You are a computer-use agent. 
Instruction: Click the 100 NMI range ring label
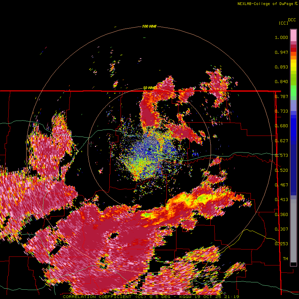click(149, 26)
